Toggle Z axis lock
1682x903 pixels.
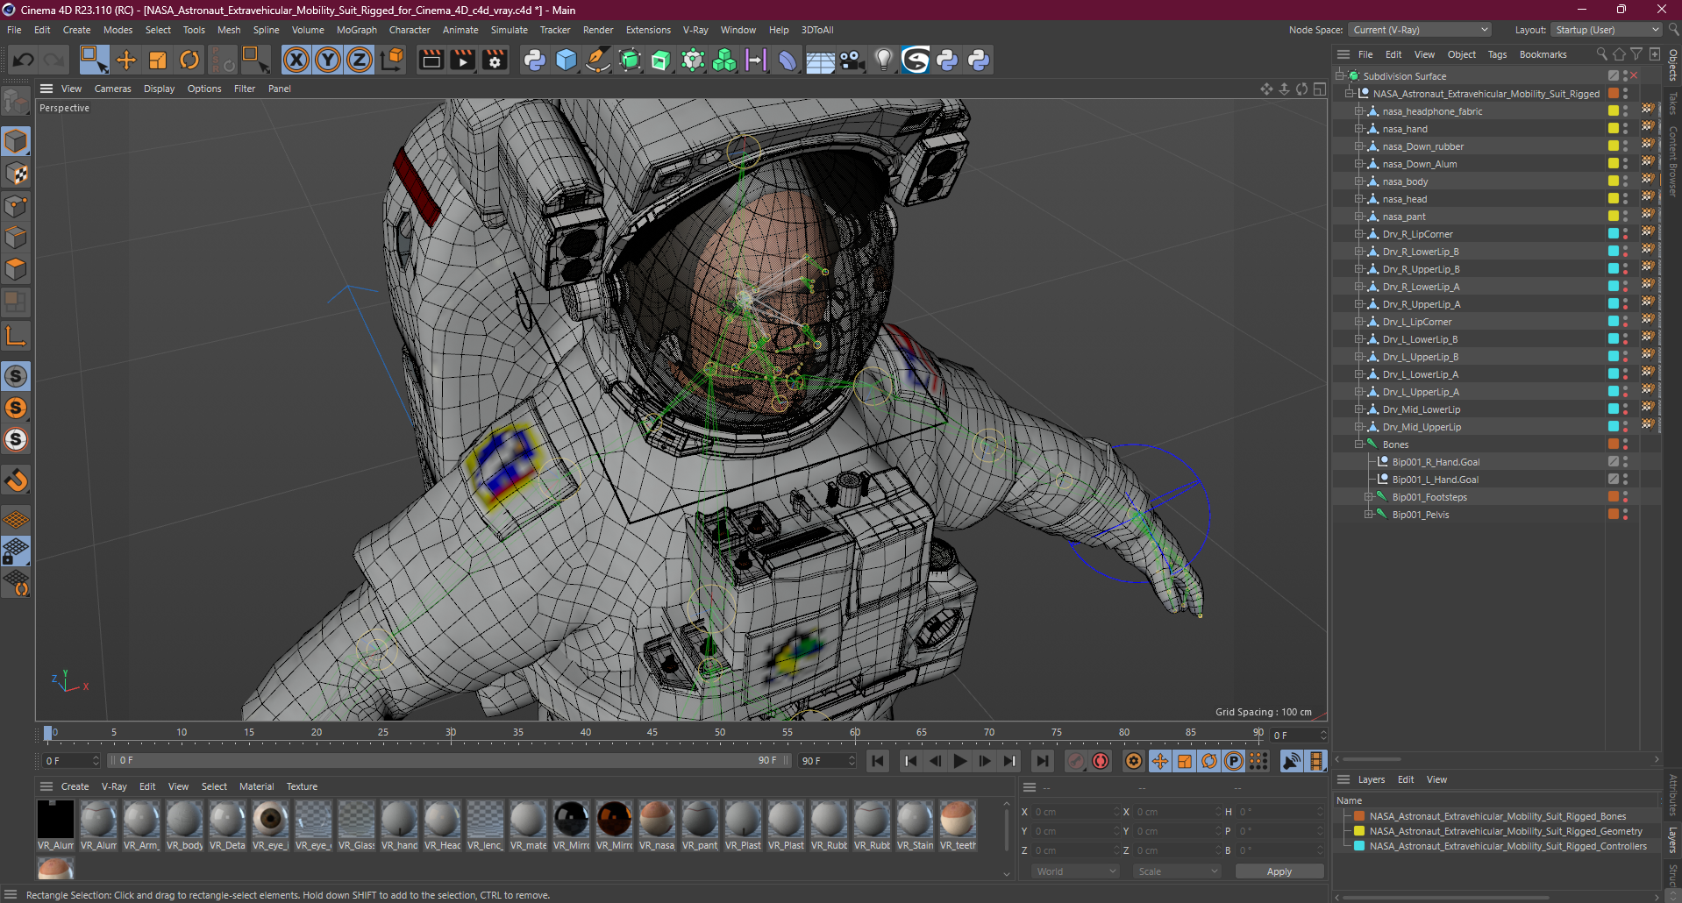[x=360, y=60]
